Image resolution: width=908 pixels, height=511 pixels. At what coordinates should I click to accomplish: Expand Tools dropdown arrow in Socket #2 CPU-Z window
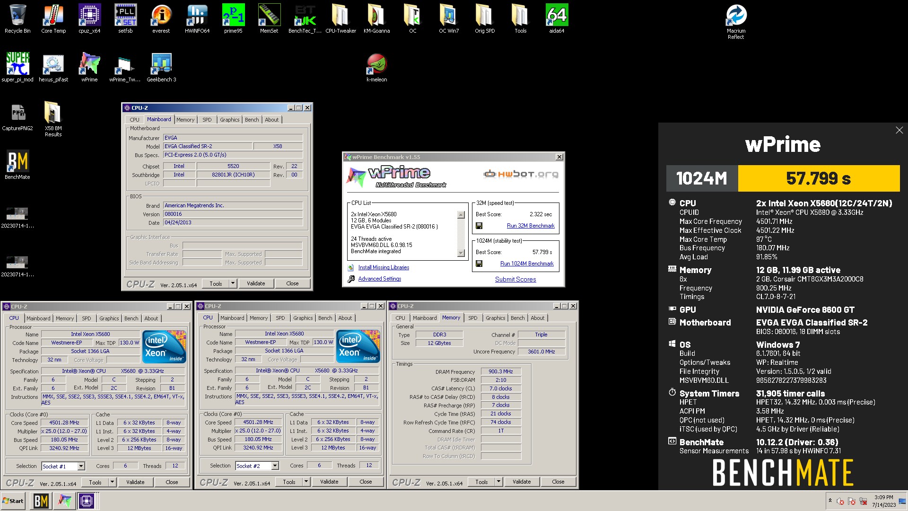pos(306,482)
